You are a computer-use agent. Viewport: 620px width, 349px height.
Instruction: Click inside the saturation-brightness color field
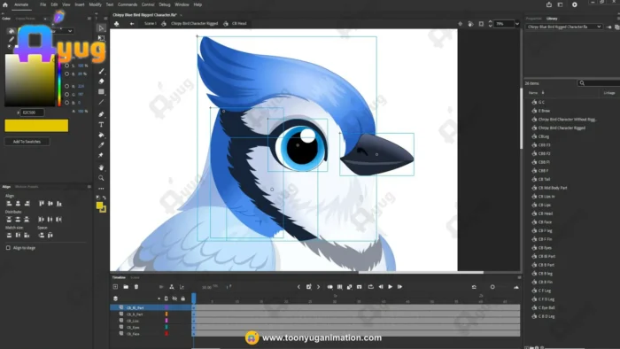pos(29,81)
